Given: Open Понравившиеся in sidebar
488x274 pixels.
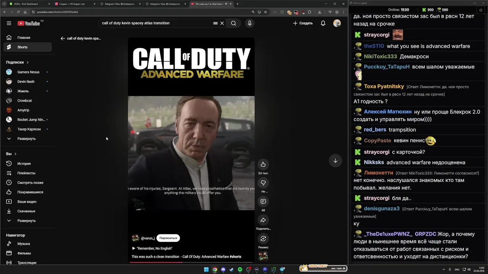Looking at the screenshot, I should (27, 192).
